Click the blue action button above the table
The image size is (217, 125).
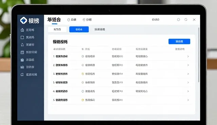click(x=179, y=41)
